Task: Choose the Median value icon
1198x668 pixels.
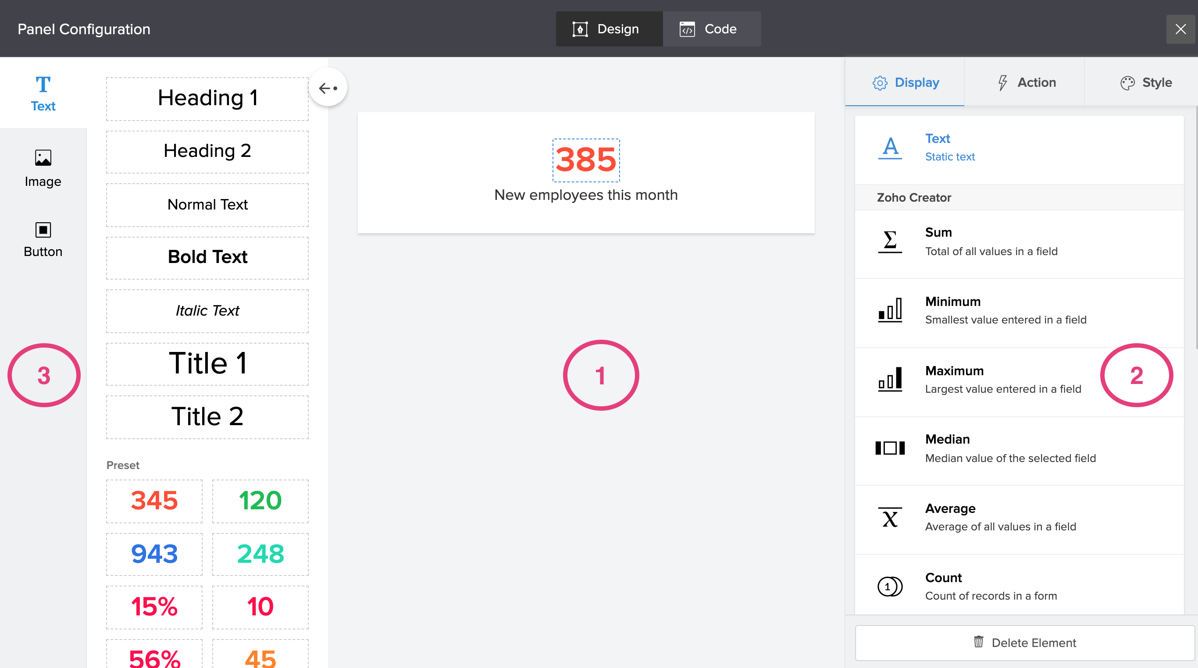Action: pyautogui.click(x=890, y=448)
